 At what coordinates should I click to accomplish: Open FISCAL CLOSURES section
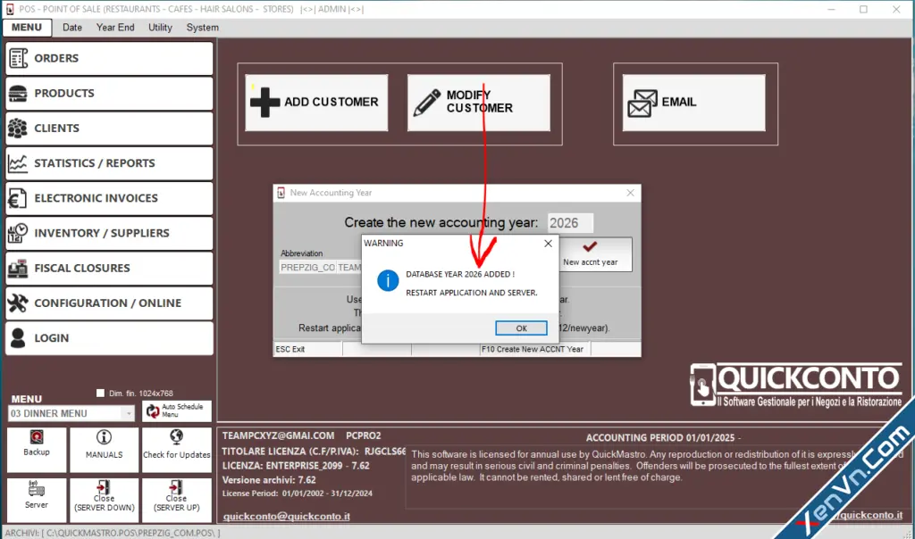pyautogui.click(x=109, y=268)
